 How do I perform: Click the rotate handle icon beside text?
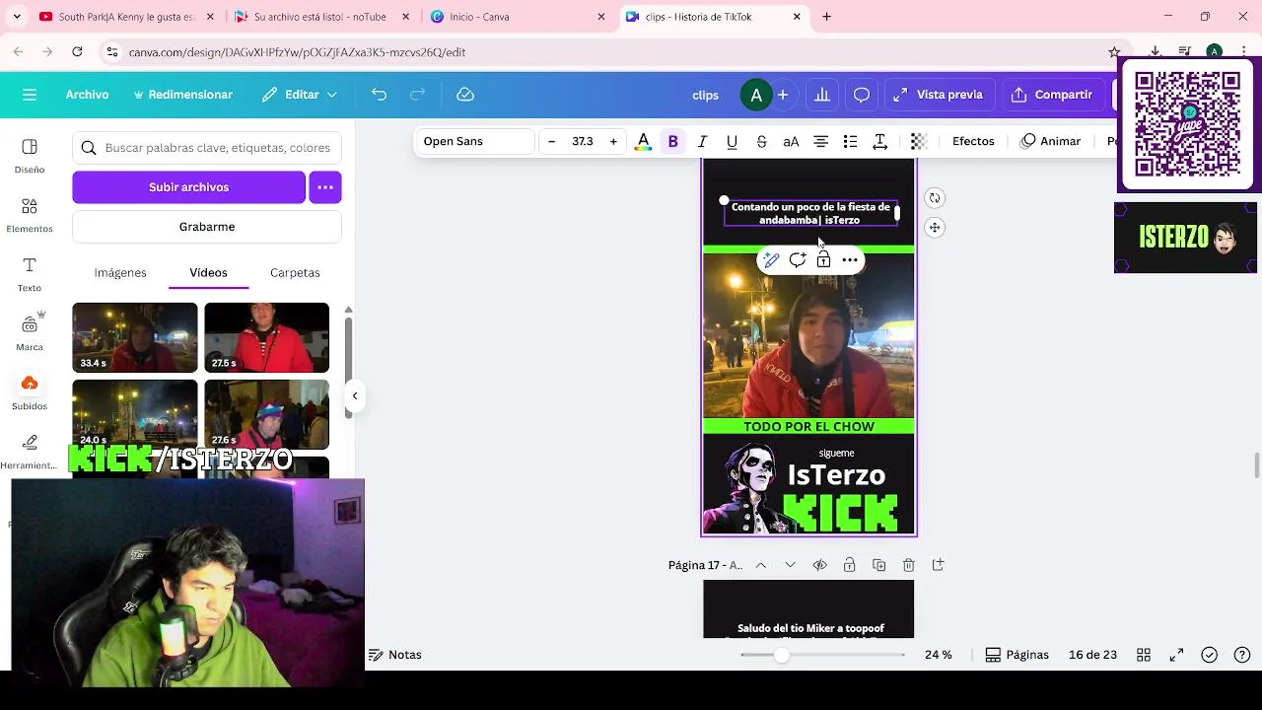[x=935, y=198]
